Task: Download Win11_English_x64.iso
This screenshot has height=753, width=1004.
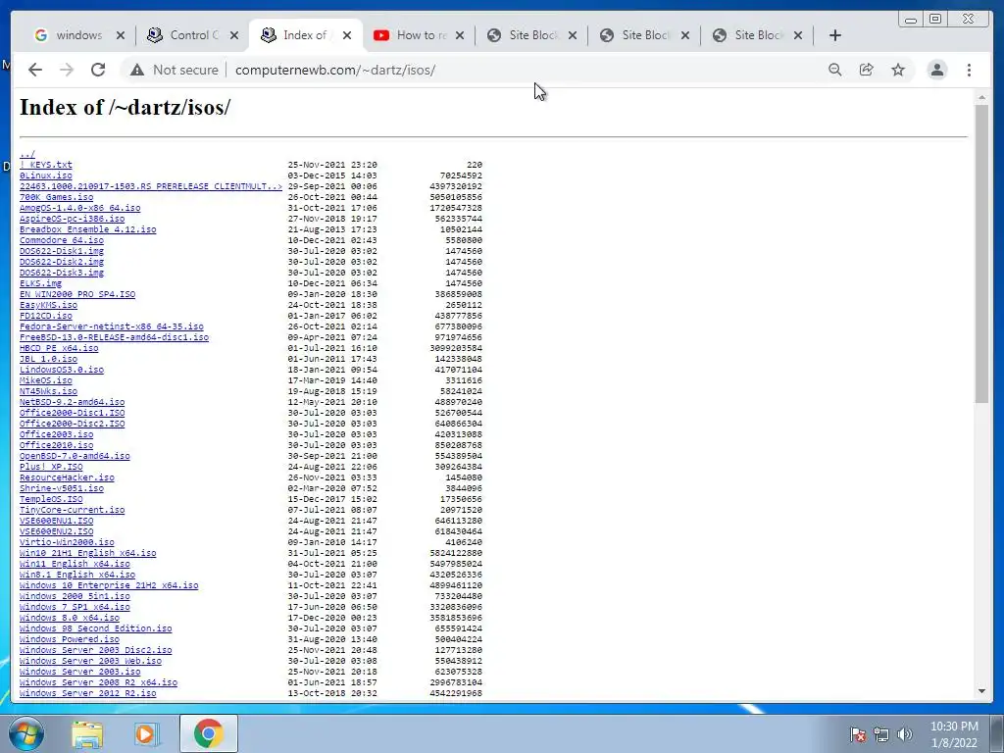Action: click(75, 564)
